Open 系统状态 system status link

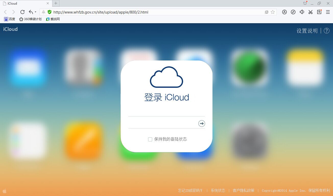point(218,191)
